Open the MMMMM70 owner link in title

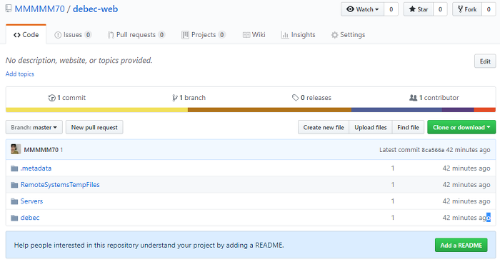coord(39,9)
